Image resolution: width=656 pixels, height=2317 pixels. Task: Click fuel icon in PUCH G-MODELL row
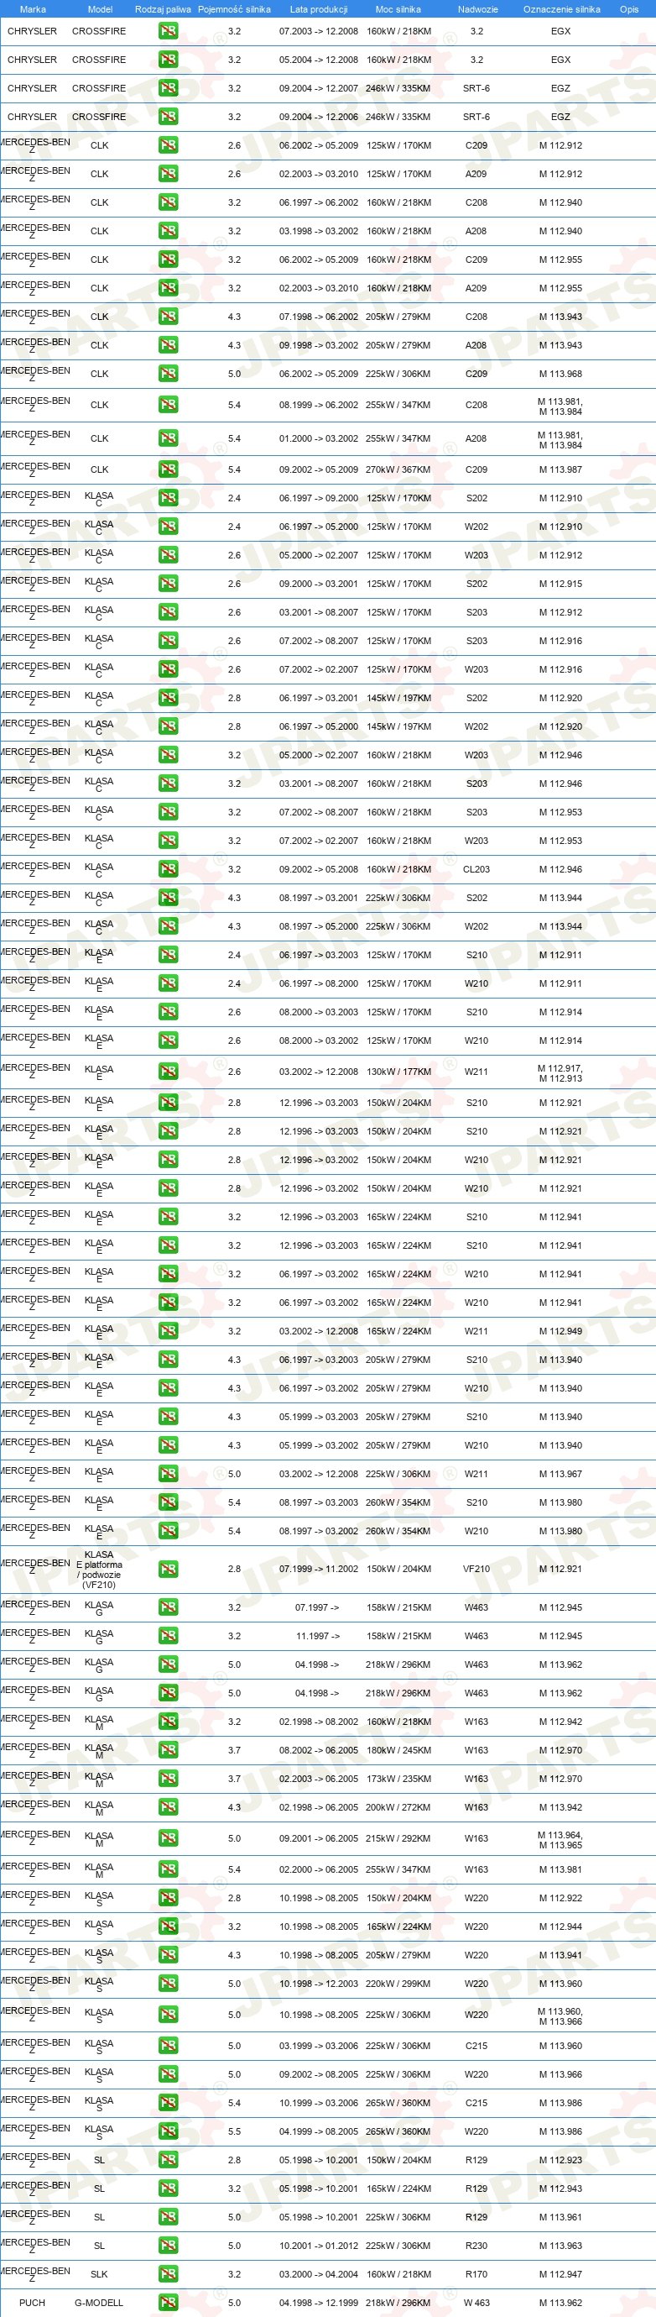tap(168, 2303)
